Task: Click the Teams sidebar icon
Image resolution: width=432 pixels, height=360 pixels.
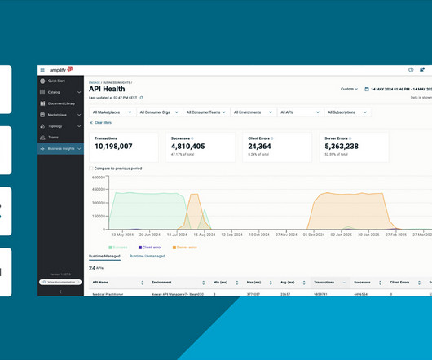Action: [x=42, y=138]
